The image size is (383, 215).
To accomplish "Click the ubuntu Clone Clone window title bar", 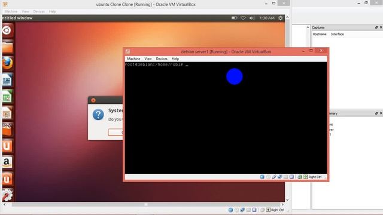I will point(146,4).
